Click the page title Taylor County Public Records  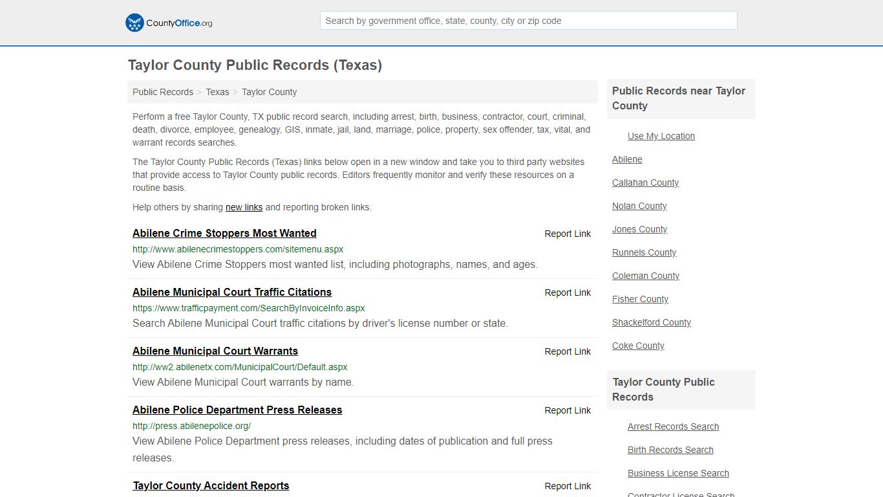(x=255, y=65)
